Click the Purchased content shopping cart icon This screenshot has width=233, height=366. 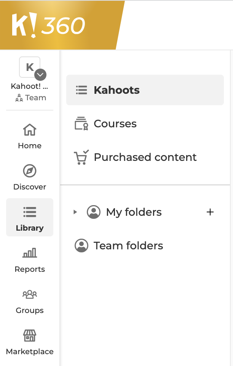point(81,157)
